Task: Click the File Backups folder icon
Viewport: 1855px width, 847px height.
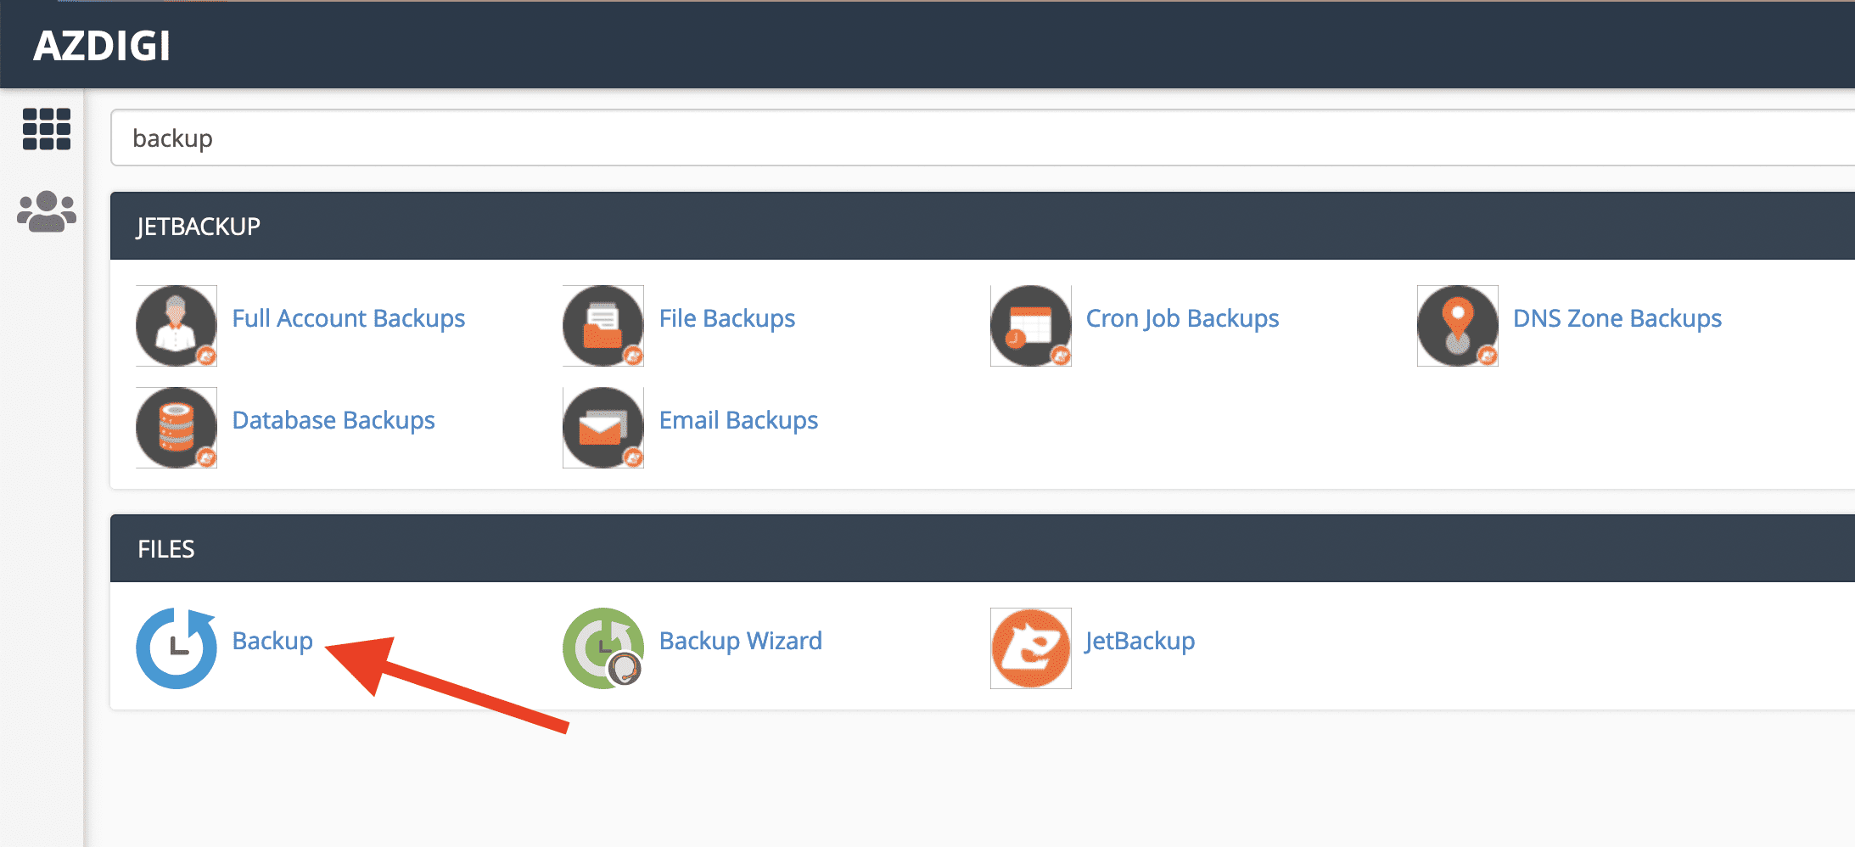Action: (602, 326)
